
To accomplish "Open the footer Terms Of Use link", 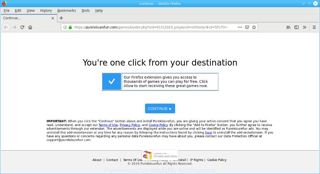I will [x=133, y=160].
